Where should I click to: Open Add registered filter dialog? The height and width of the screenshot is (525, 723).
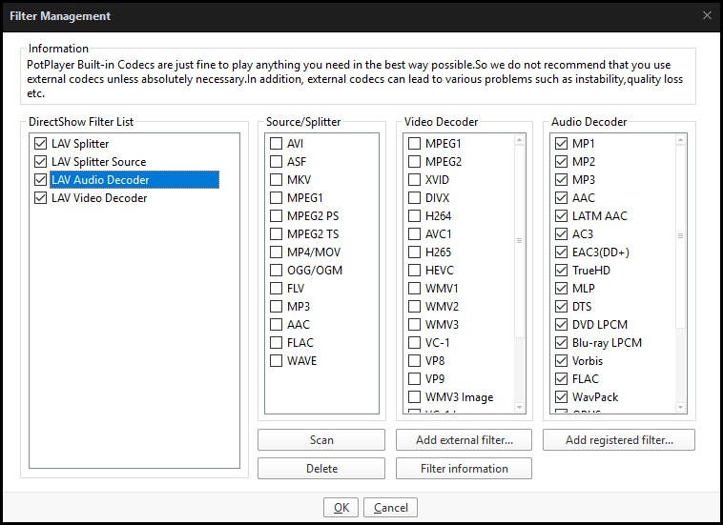point(619,440)
